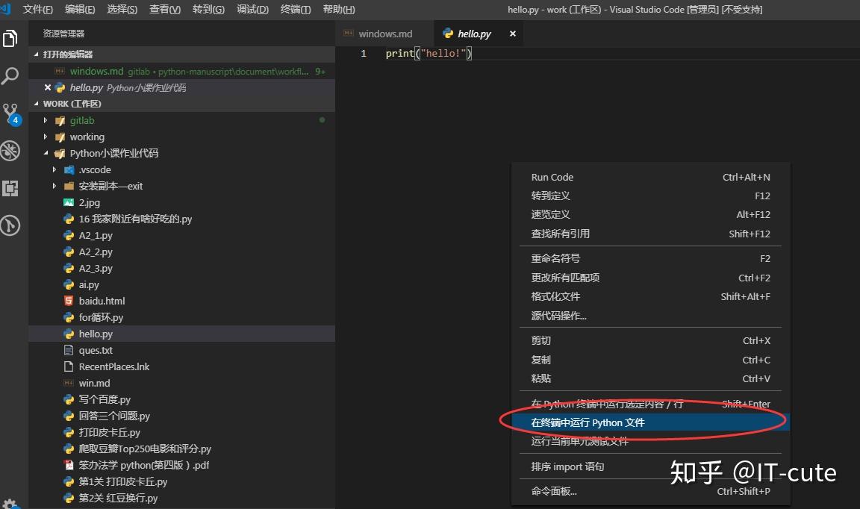Screen dimensions: 860x509
Task: Expand the .vscode folder
Action: 54,169
